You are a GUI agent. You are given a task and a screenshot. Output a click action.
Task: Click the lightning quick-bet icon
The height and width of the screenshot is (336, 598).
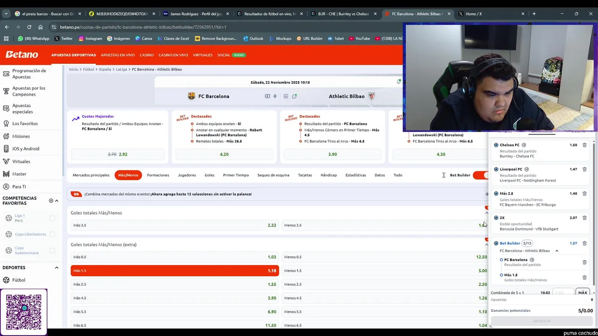275,96
